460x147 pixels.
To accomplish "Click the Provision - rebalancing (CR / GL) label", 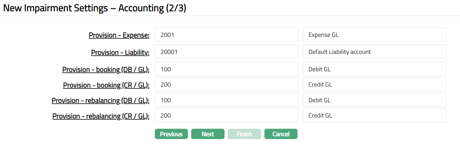I will click(x=101, y=116).
